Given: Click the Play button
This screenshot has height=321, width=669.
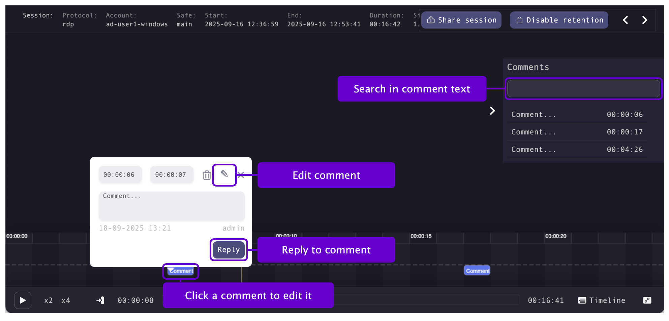Looking at the screenshot, I should click(x=23, y=300).
